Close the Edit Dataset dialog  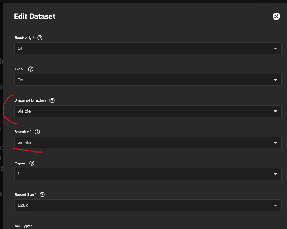[276, 16]
